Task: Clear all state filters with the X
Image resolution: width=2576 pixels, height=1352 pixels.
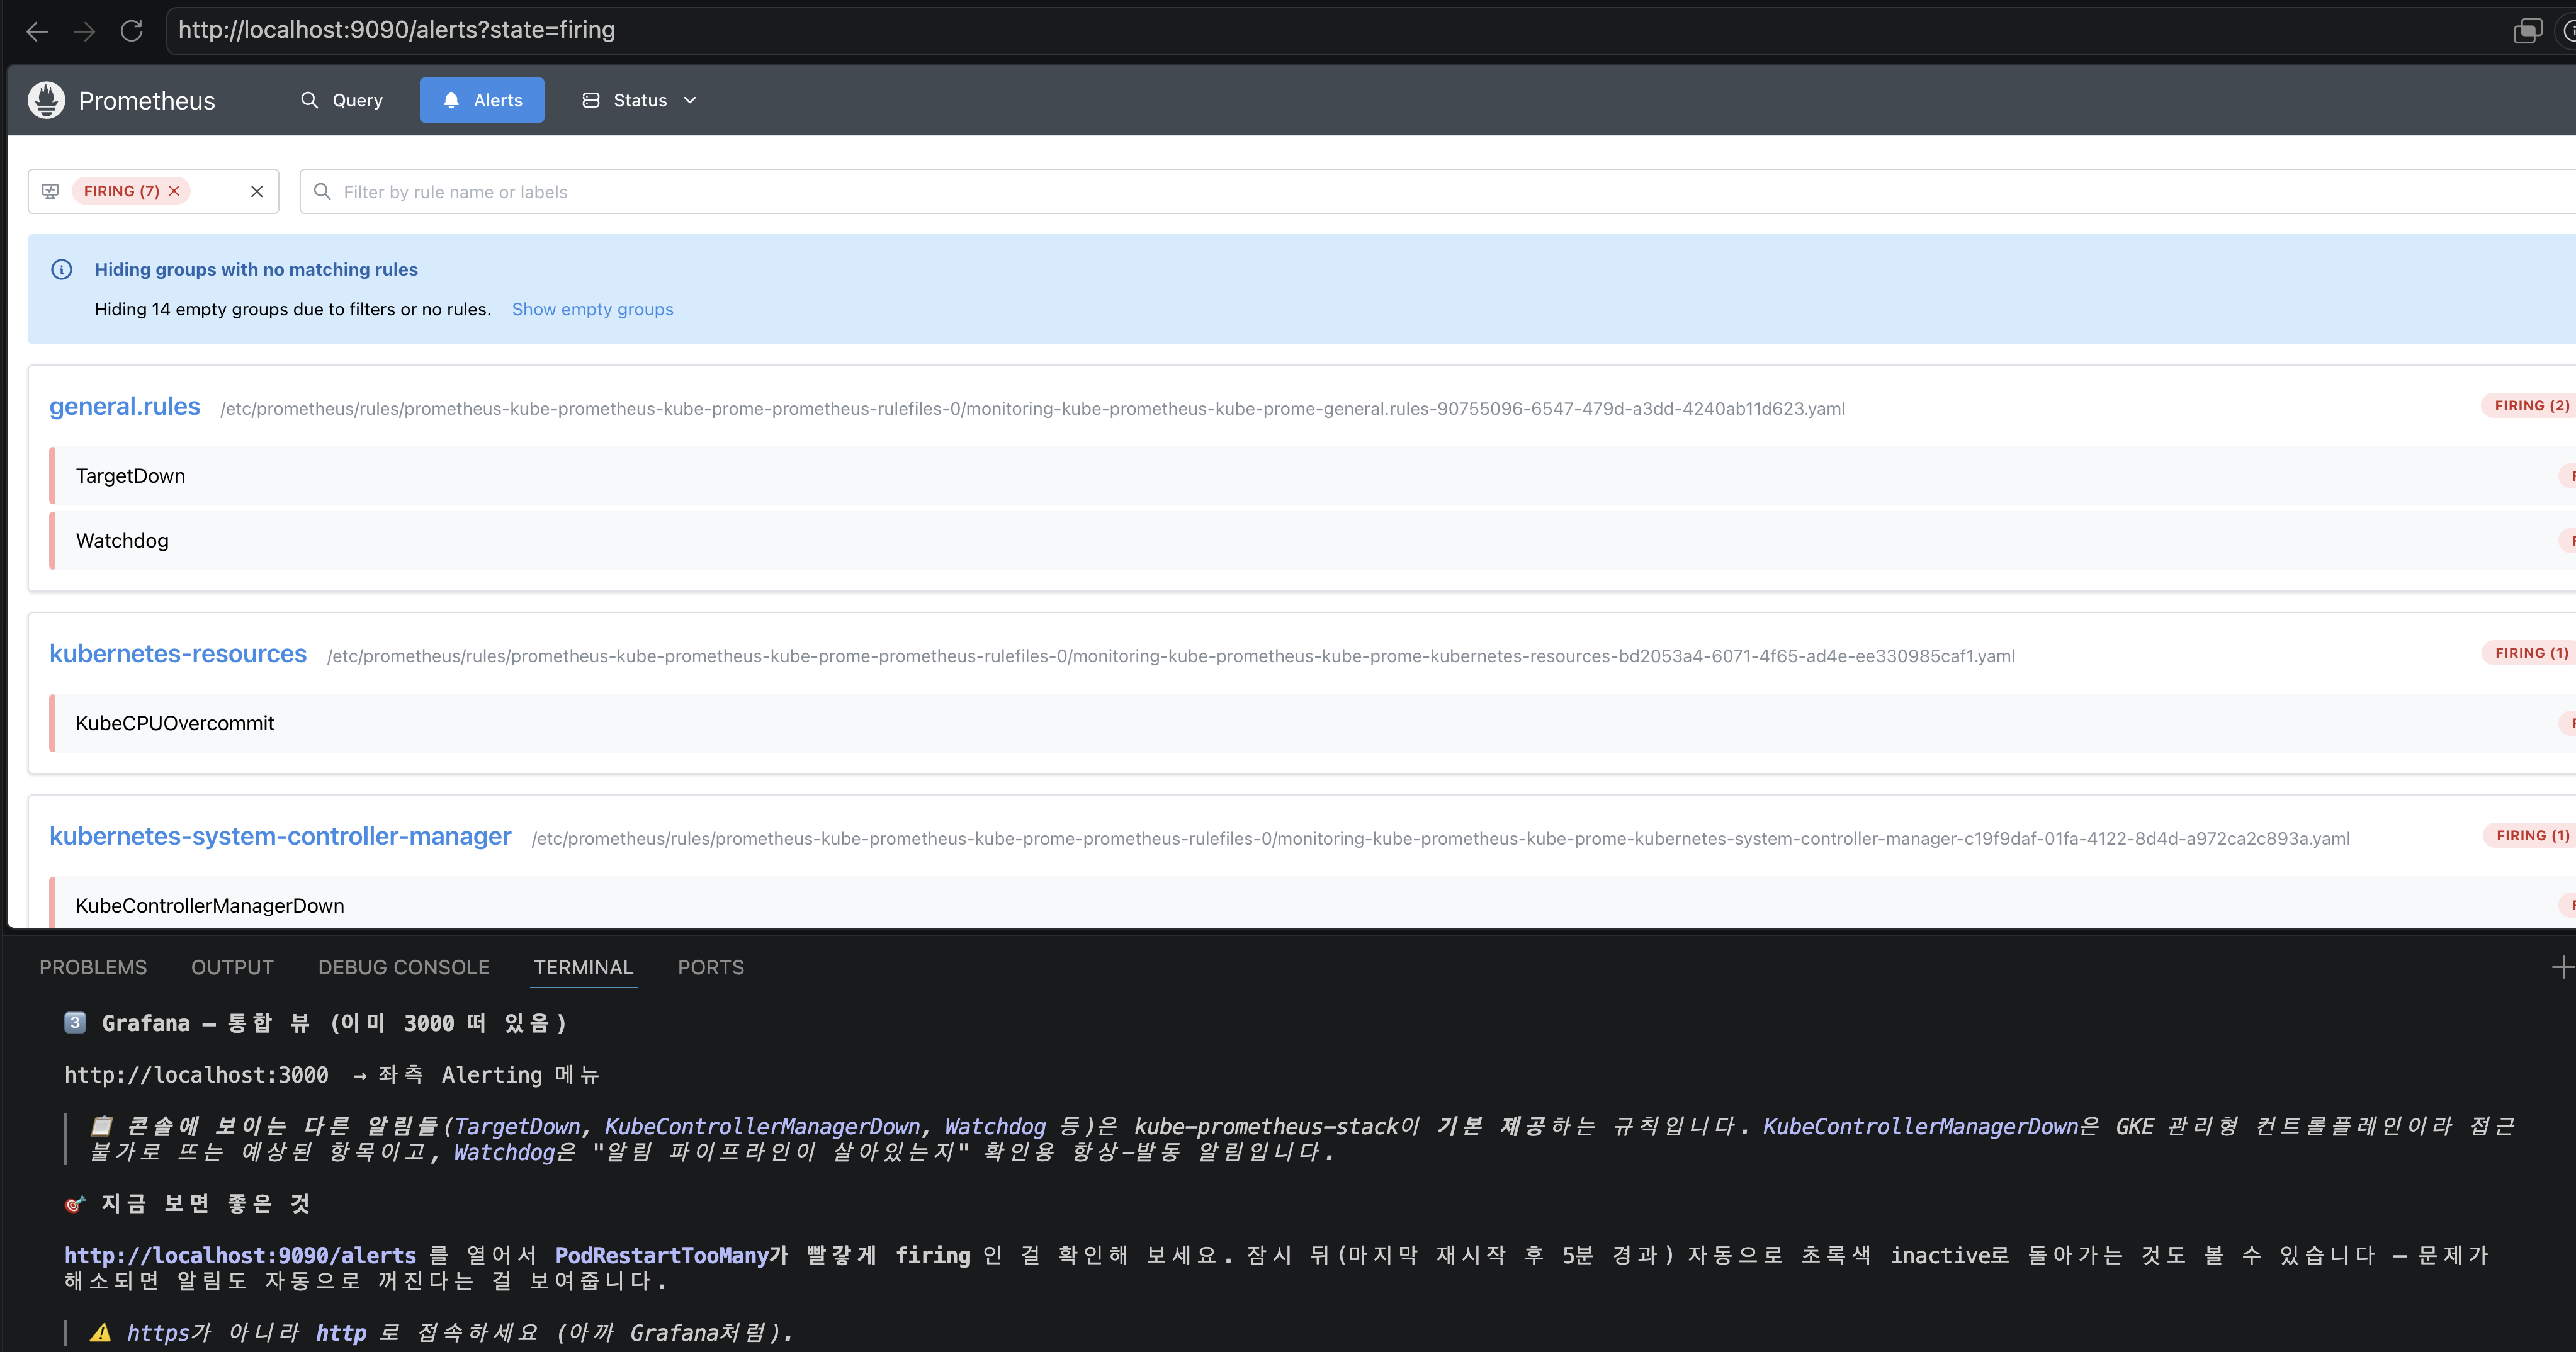Action: coord(257,191)
